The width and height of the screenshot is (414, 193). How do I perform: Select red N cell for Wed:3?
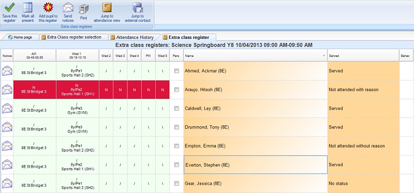tap(120, 90)
